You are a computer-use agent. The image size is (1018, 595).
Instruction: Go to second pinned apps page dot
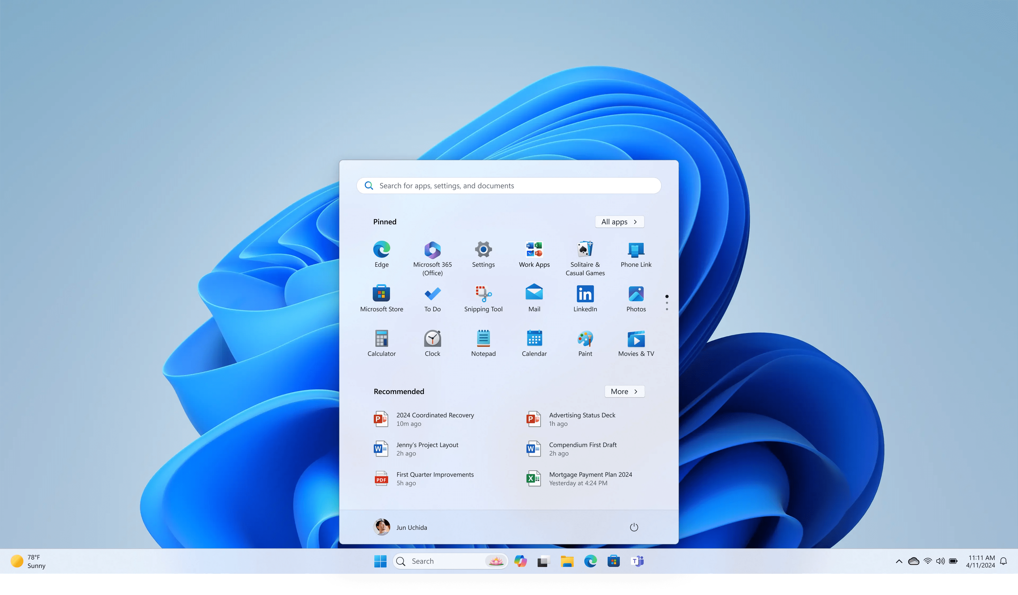pyautogui.click(x=667, y=303)
